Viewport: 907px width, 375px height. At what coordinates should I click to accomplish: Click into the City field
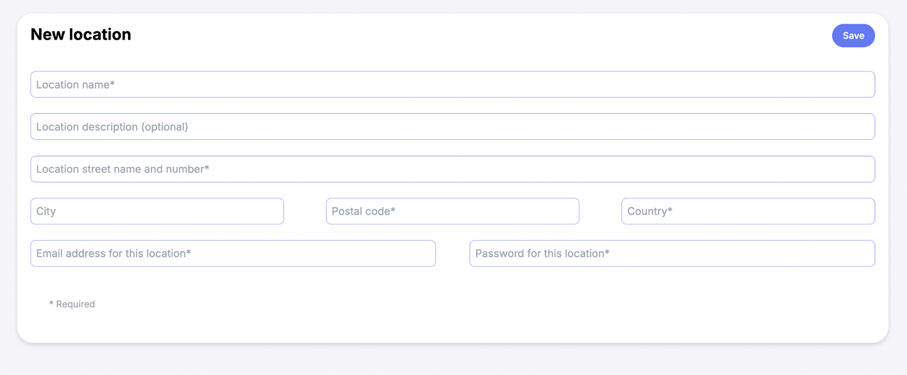pos(157,211)
